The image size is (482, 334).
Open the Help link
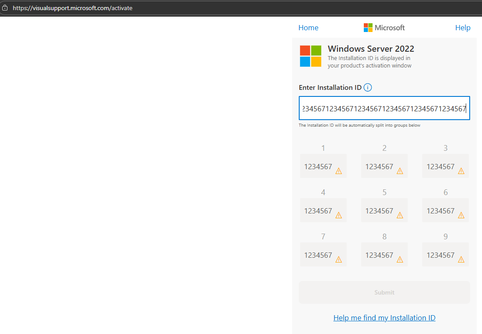click(463, 28)
